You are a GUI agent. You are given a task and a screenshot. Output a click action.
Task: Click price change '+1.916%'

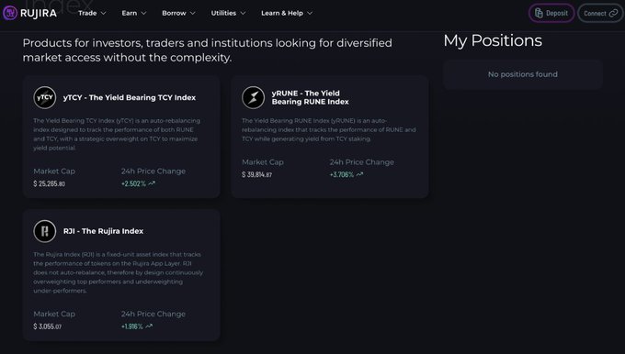click(x=132, y=326)
